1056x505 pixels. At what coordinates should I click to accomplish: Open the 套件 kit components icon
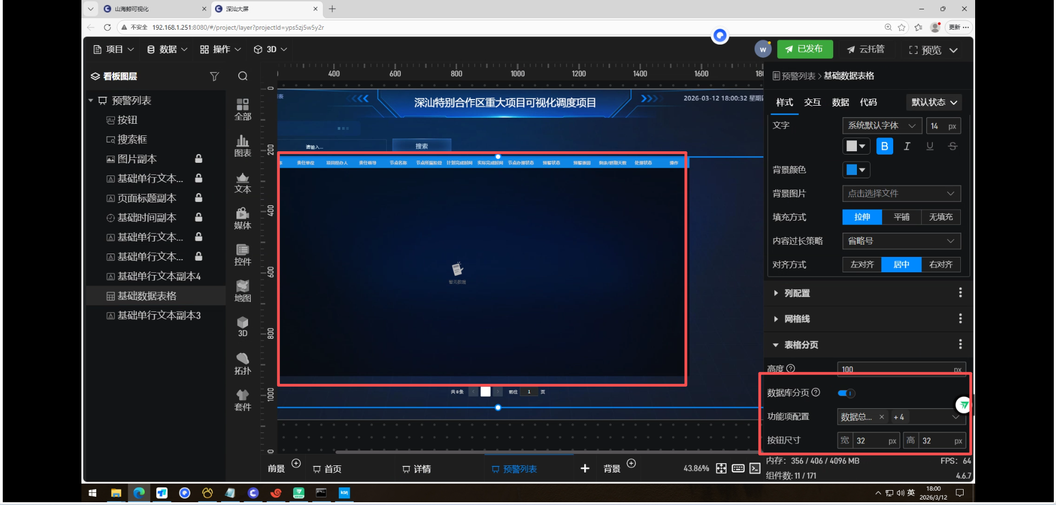243,400
